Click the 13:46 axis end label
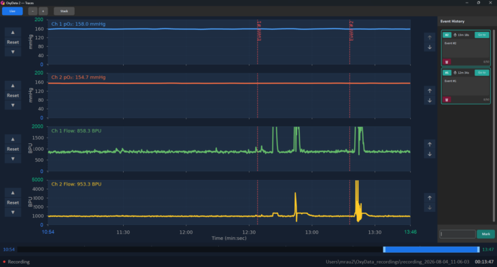Viewport: 497px width, 267px height. (411, 232)
